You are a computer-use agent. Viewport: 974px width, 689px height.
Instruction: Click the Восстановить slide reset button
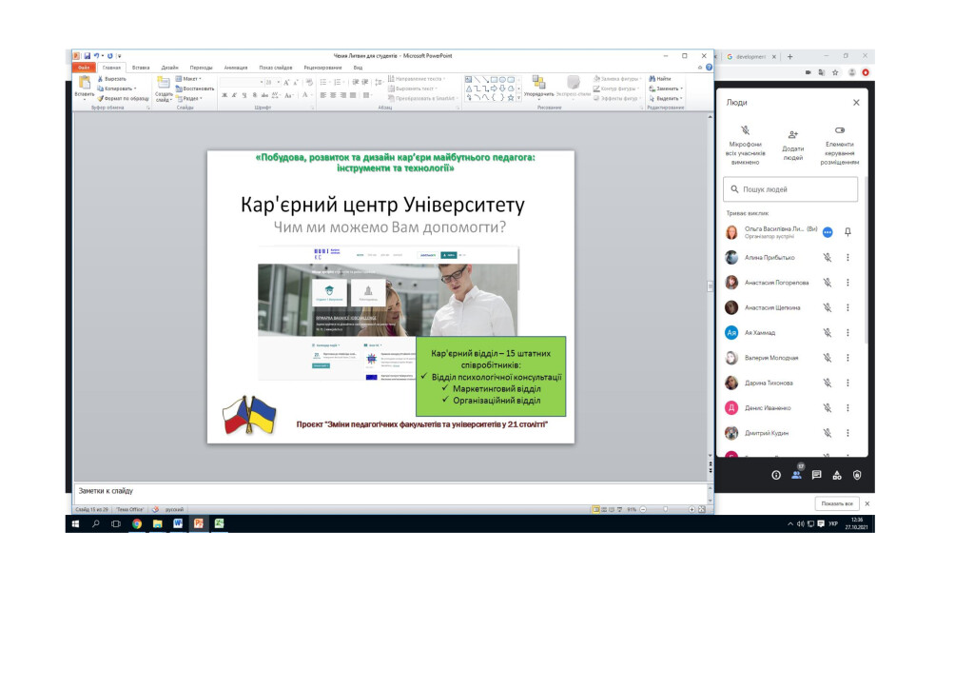pos(194,89)
